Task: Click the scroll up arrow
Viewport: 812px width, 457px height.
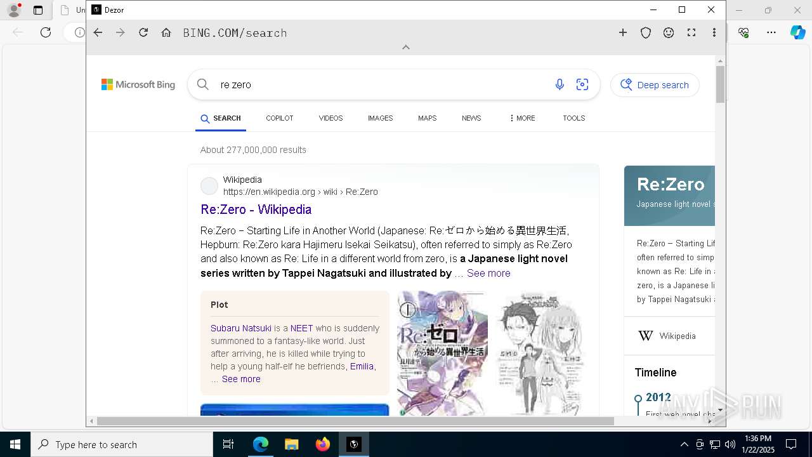Action: click(x=720, y=61)
